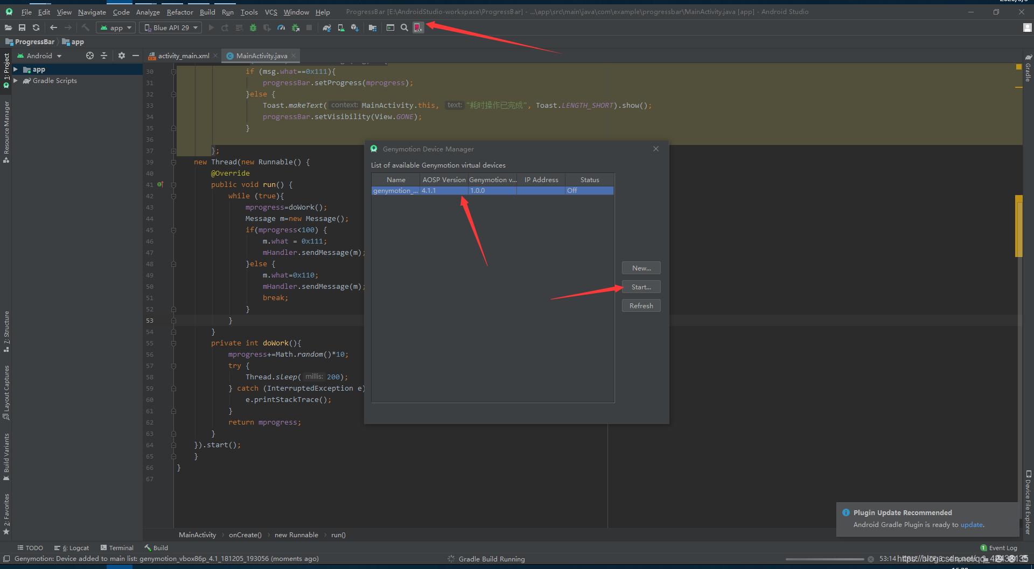1034x569 pixels.
Task: Click the Refresh button in Genymotion dialog
Action: coord(641,306)
